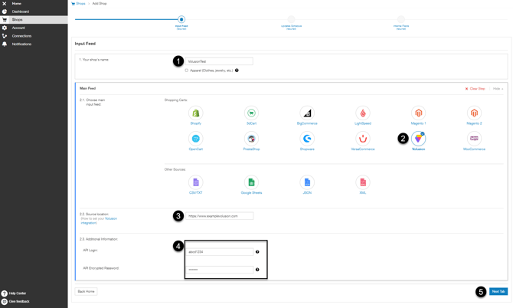Show the API Login help tooltip icon
The height and width of the screenshot is (308, 513).
pyautogui.click(x=257, y=252)
